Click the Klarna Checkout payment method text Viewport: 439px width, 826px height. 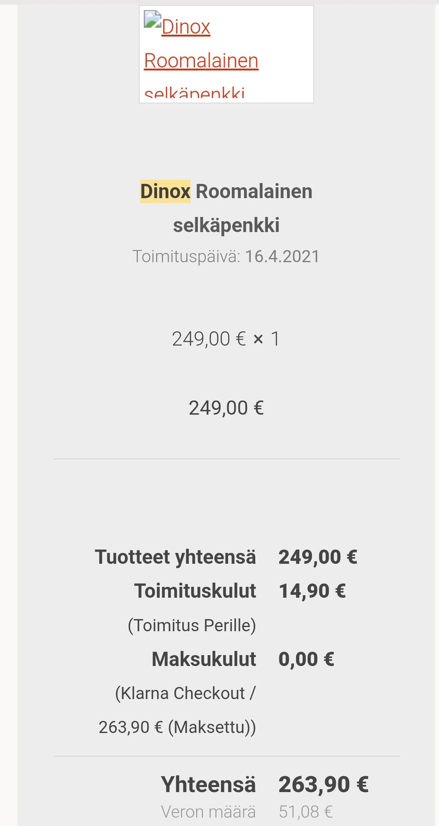point(185,694)
